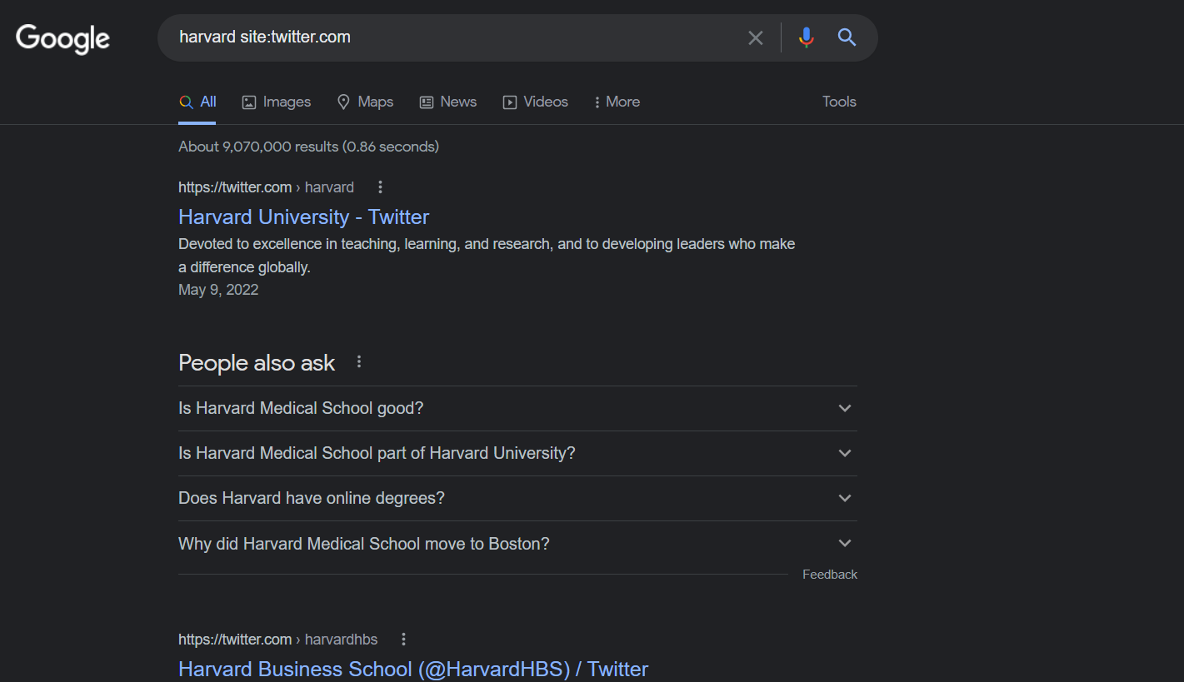Open the Harvard University - Twitter result
Screen dimensions: 1184x682
coord(303,217)
